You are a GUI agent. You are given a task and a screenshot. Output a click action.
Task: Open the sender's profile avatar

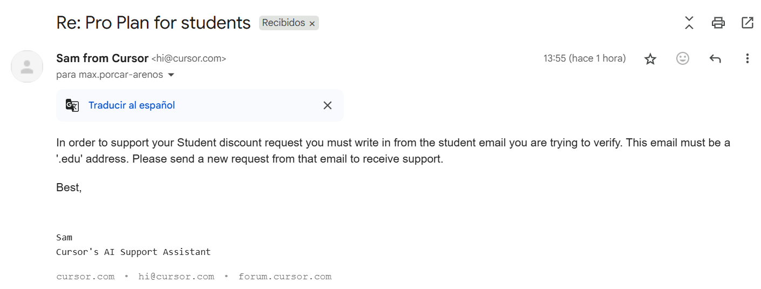pyautogui.click(x=27, y=66)
